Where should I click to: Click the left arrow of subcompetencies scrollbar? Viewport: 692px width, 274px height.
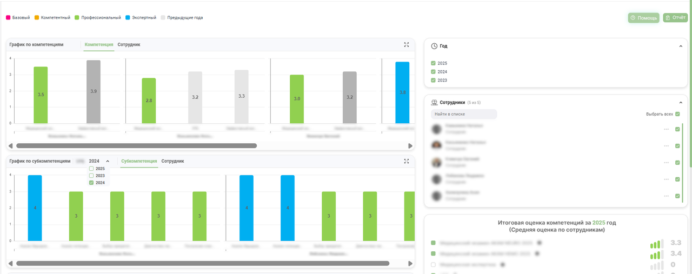[x=12, y=263]
